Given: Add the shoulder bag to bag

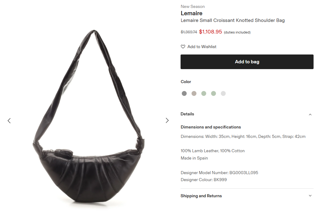Looking at the screenshot, I should [x=247, y=62].
